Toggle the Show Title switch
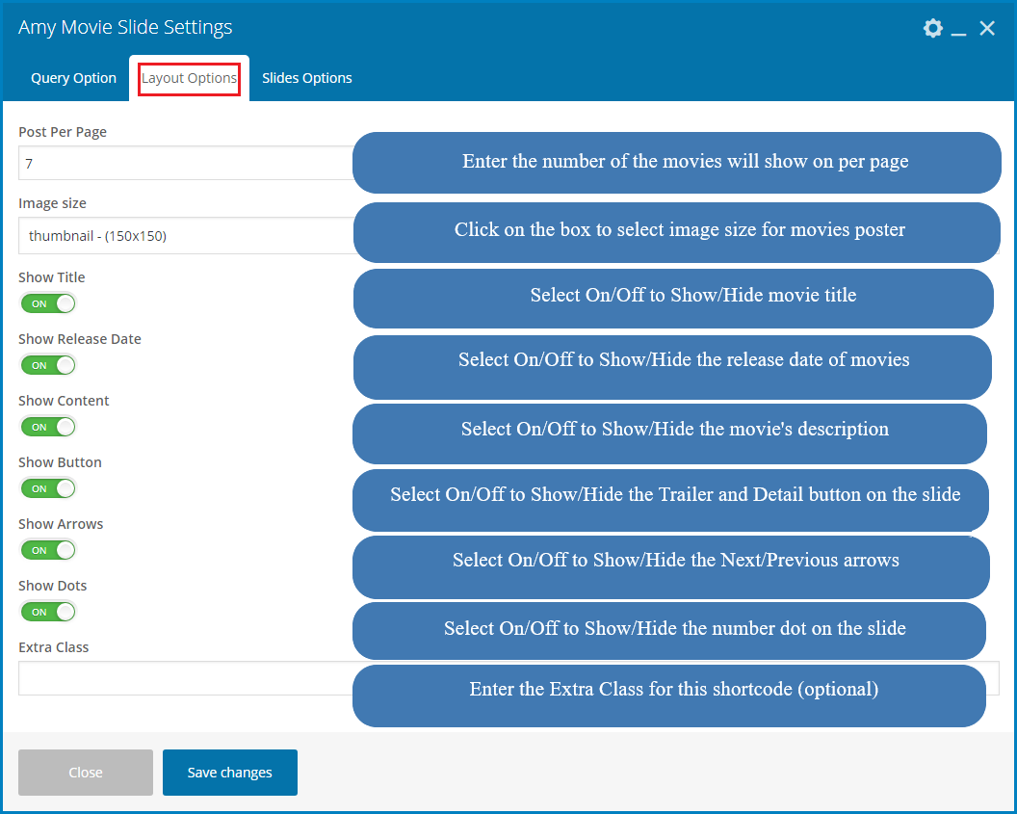The image size is (1017, 814). (x=48, y=303)
